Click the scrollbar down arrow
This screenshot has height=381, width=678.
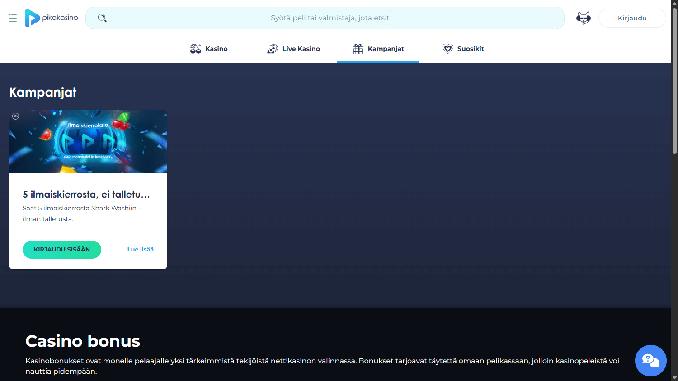(x=674, y=377)
